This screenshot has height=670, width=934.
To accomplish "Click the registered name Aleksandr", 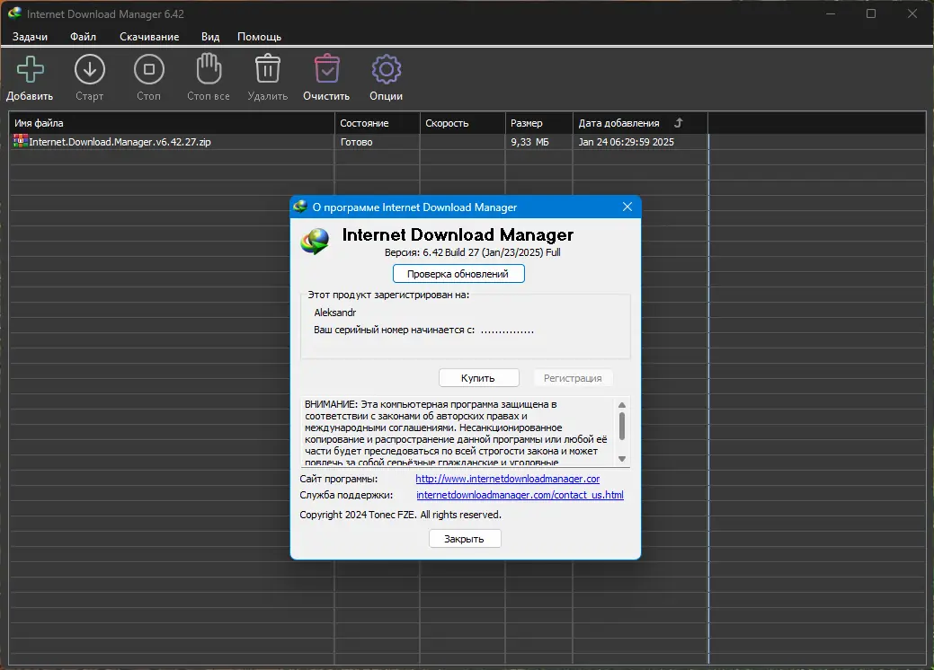I will pos(334,313).
